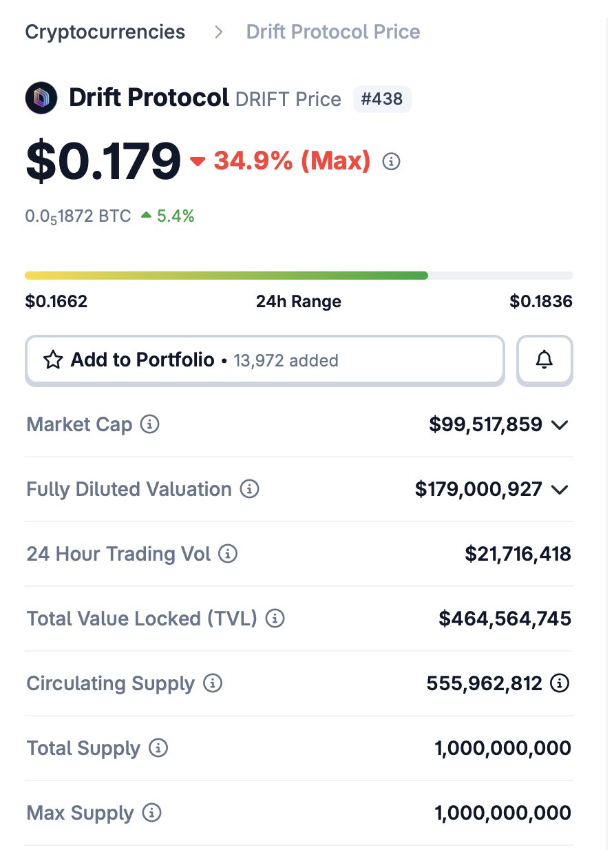
Task: Click info icon beside 34.9% price change
Action: tap(391, 162)
